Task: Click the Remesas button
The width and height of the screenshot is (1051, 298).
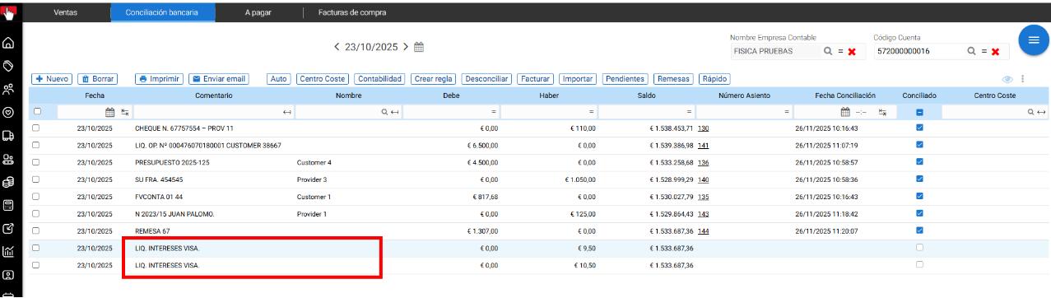Action: click(672, 79)
